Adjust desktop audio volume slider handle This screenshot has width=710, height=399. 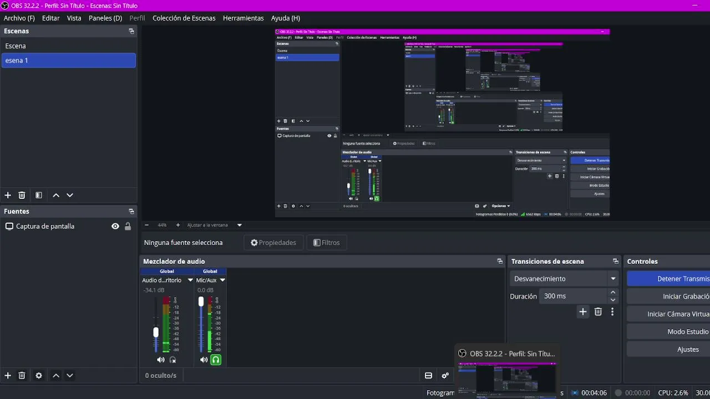(x=156, y=332)
